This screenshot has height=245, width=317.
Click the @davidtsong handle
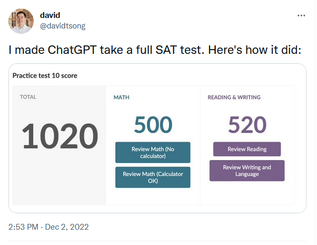pyautogui.click(x=63, y=25)
